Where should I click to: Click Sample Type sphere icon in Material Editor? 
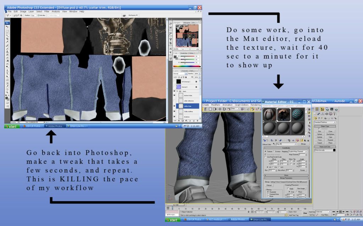309,109
